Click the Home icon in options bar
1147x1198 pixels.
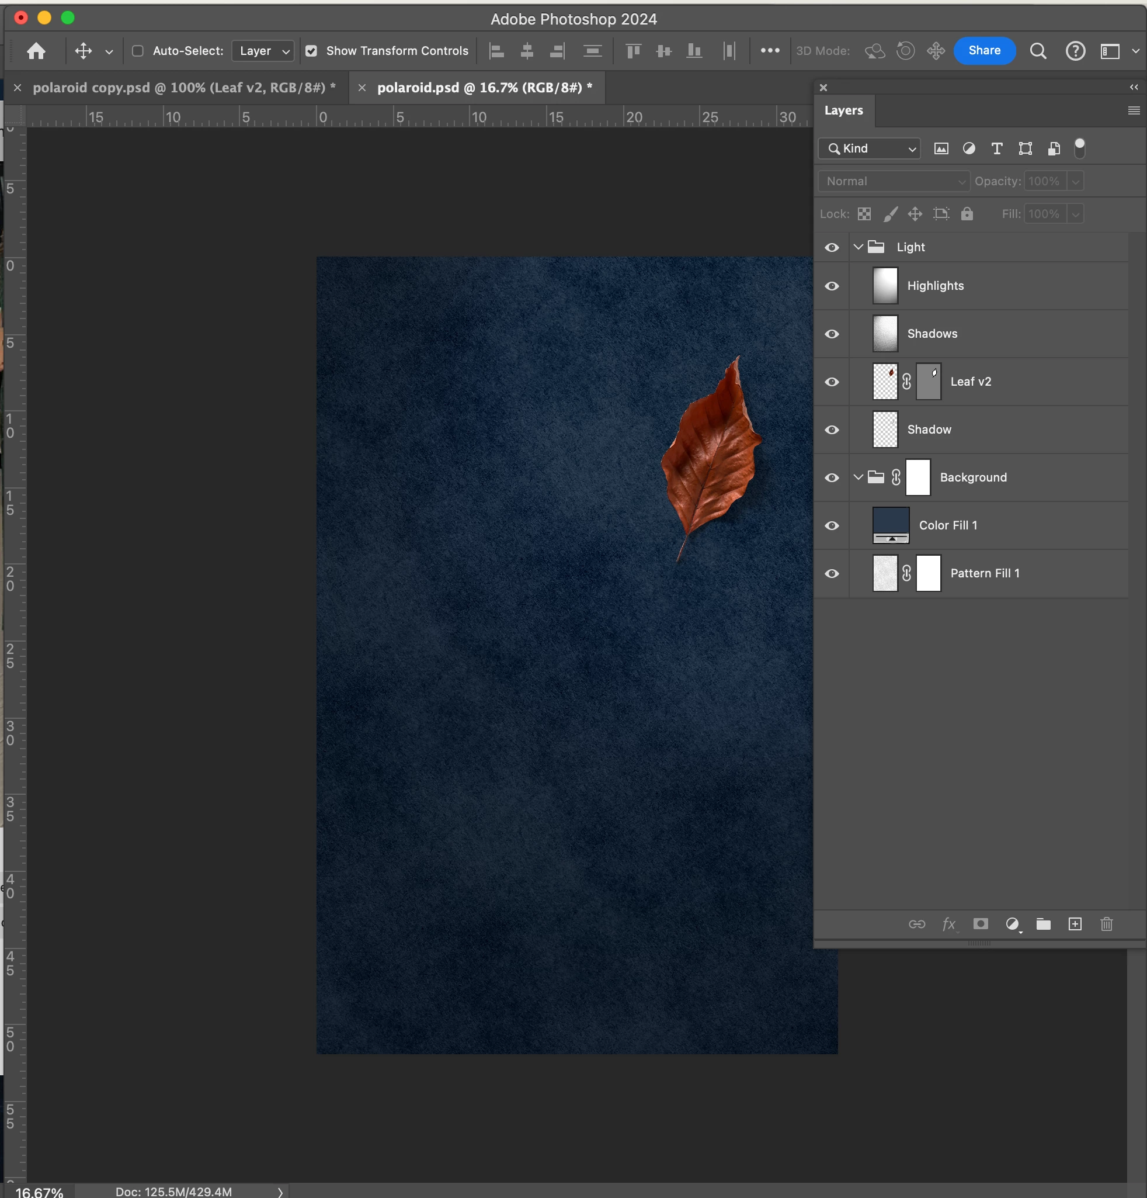[36, 51]
